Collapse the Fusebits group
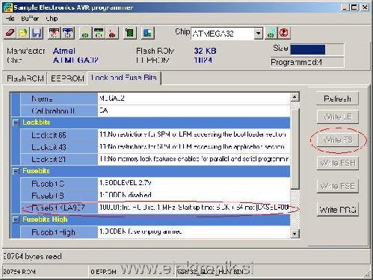373x280 pixels. pos(16,171)
